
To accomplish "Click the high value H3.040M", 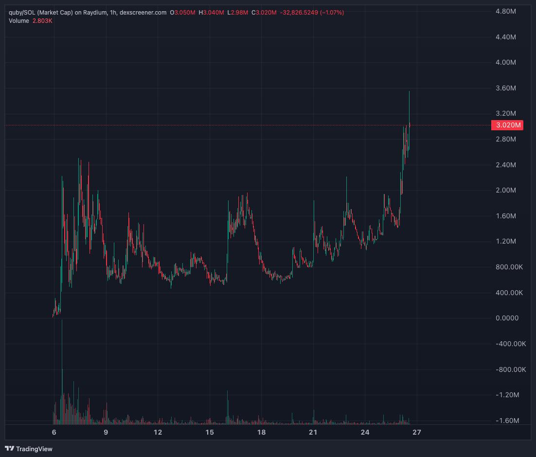I will [211, 13].
